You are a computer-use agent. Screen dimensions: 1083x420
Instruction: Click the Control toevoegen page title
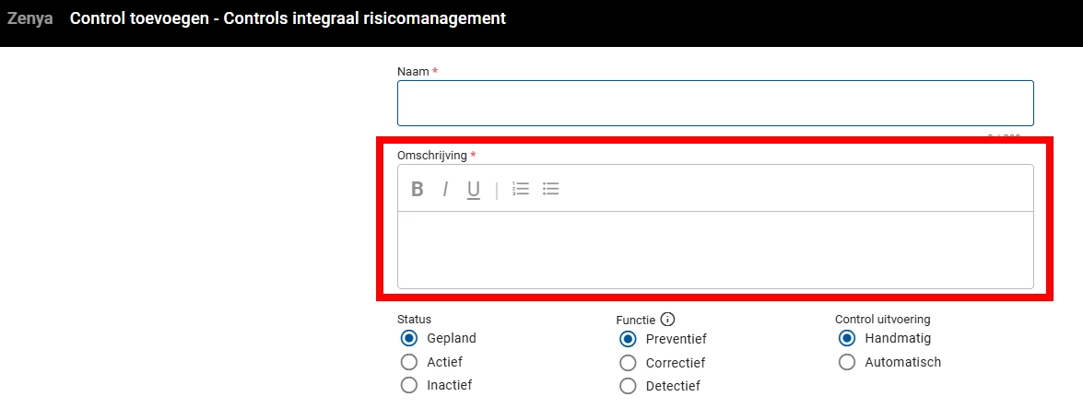tap(288, 18)
